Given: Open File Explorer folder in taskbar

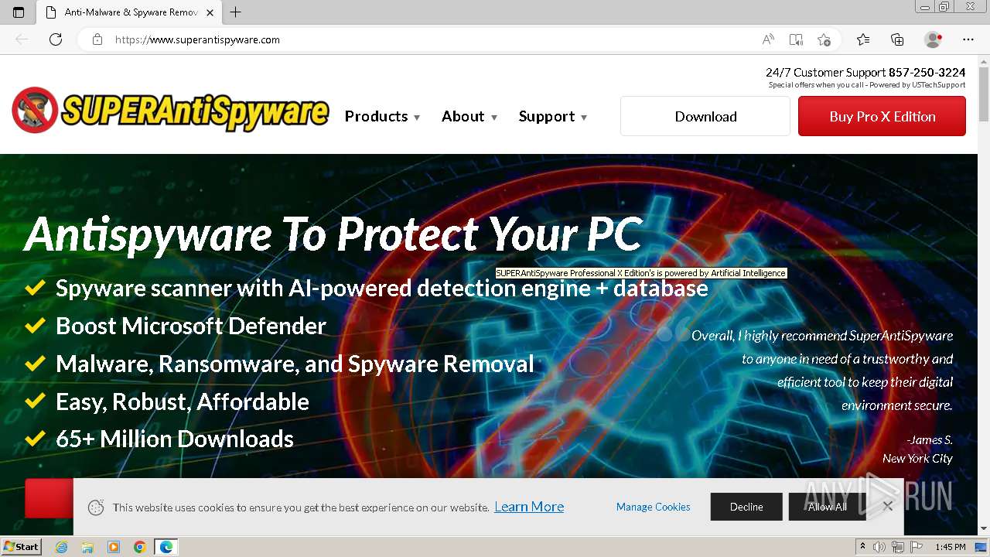Looking at the screenshot, I should 87,547.
